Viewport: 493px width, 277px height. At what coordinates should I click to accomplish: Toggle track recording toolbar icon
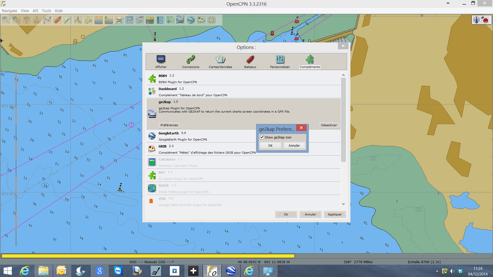pos(140,20)
